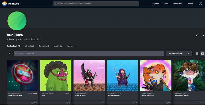Viewport: 205px width, 105px height.
Task: Click the Last 0.0009 price text
Action: 32,93
